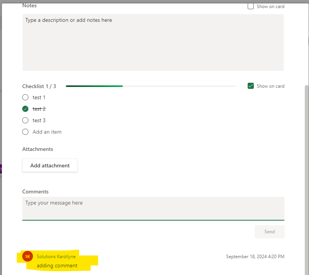Select the struck-through text test 2
This screenshot has height=275, width=309.
[x=39, y=109]
